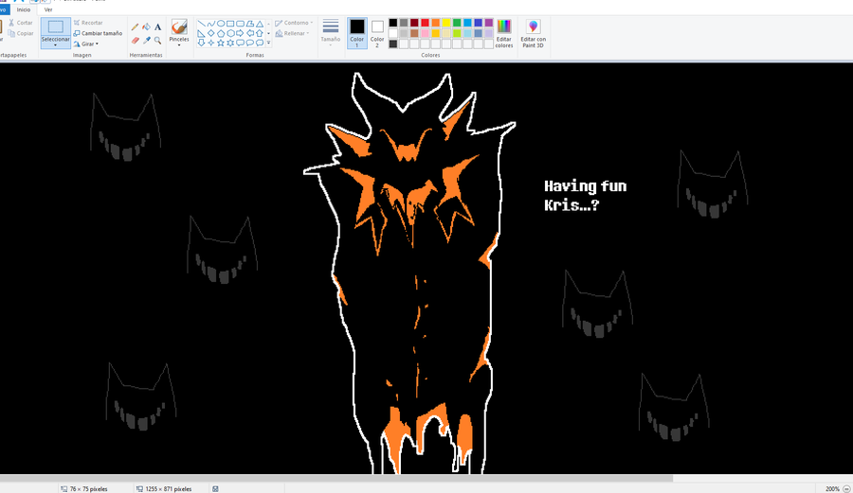Choose the Right triangle shape

[201, 33]
